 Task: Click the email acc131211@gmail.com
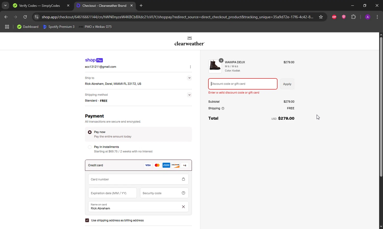[x=101, y=67]
